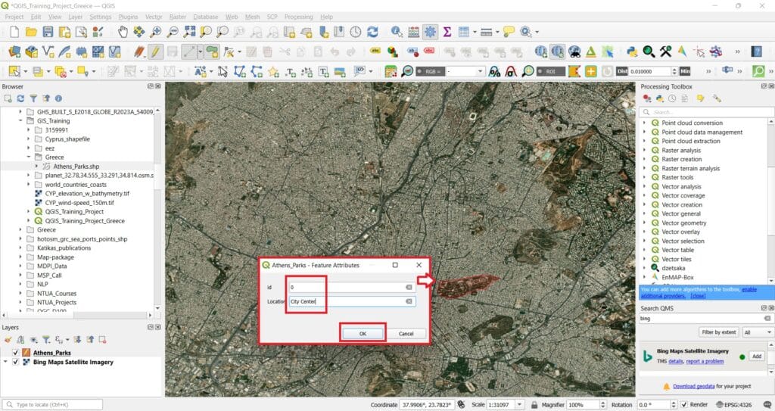Viewport: 775px width, 411px height.
Task: Open the Field Calculator abacus icon
Action: pyautogui.click(x=414, y=32)
